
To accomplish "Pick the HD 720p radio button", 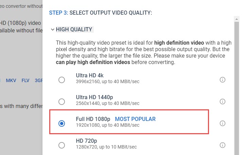I will coord(62,145).
